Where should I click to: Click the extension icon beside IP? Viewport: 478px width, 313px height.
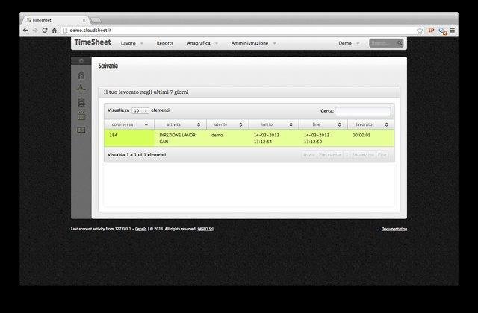click(x=442, y=31)
